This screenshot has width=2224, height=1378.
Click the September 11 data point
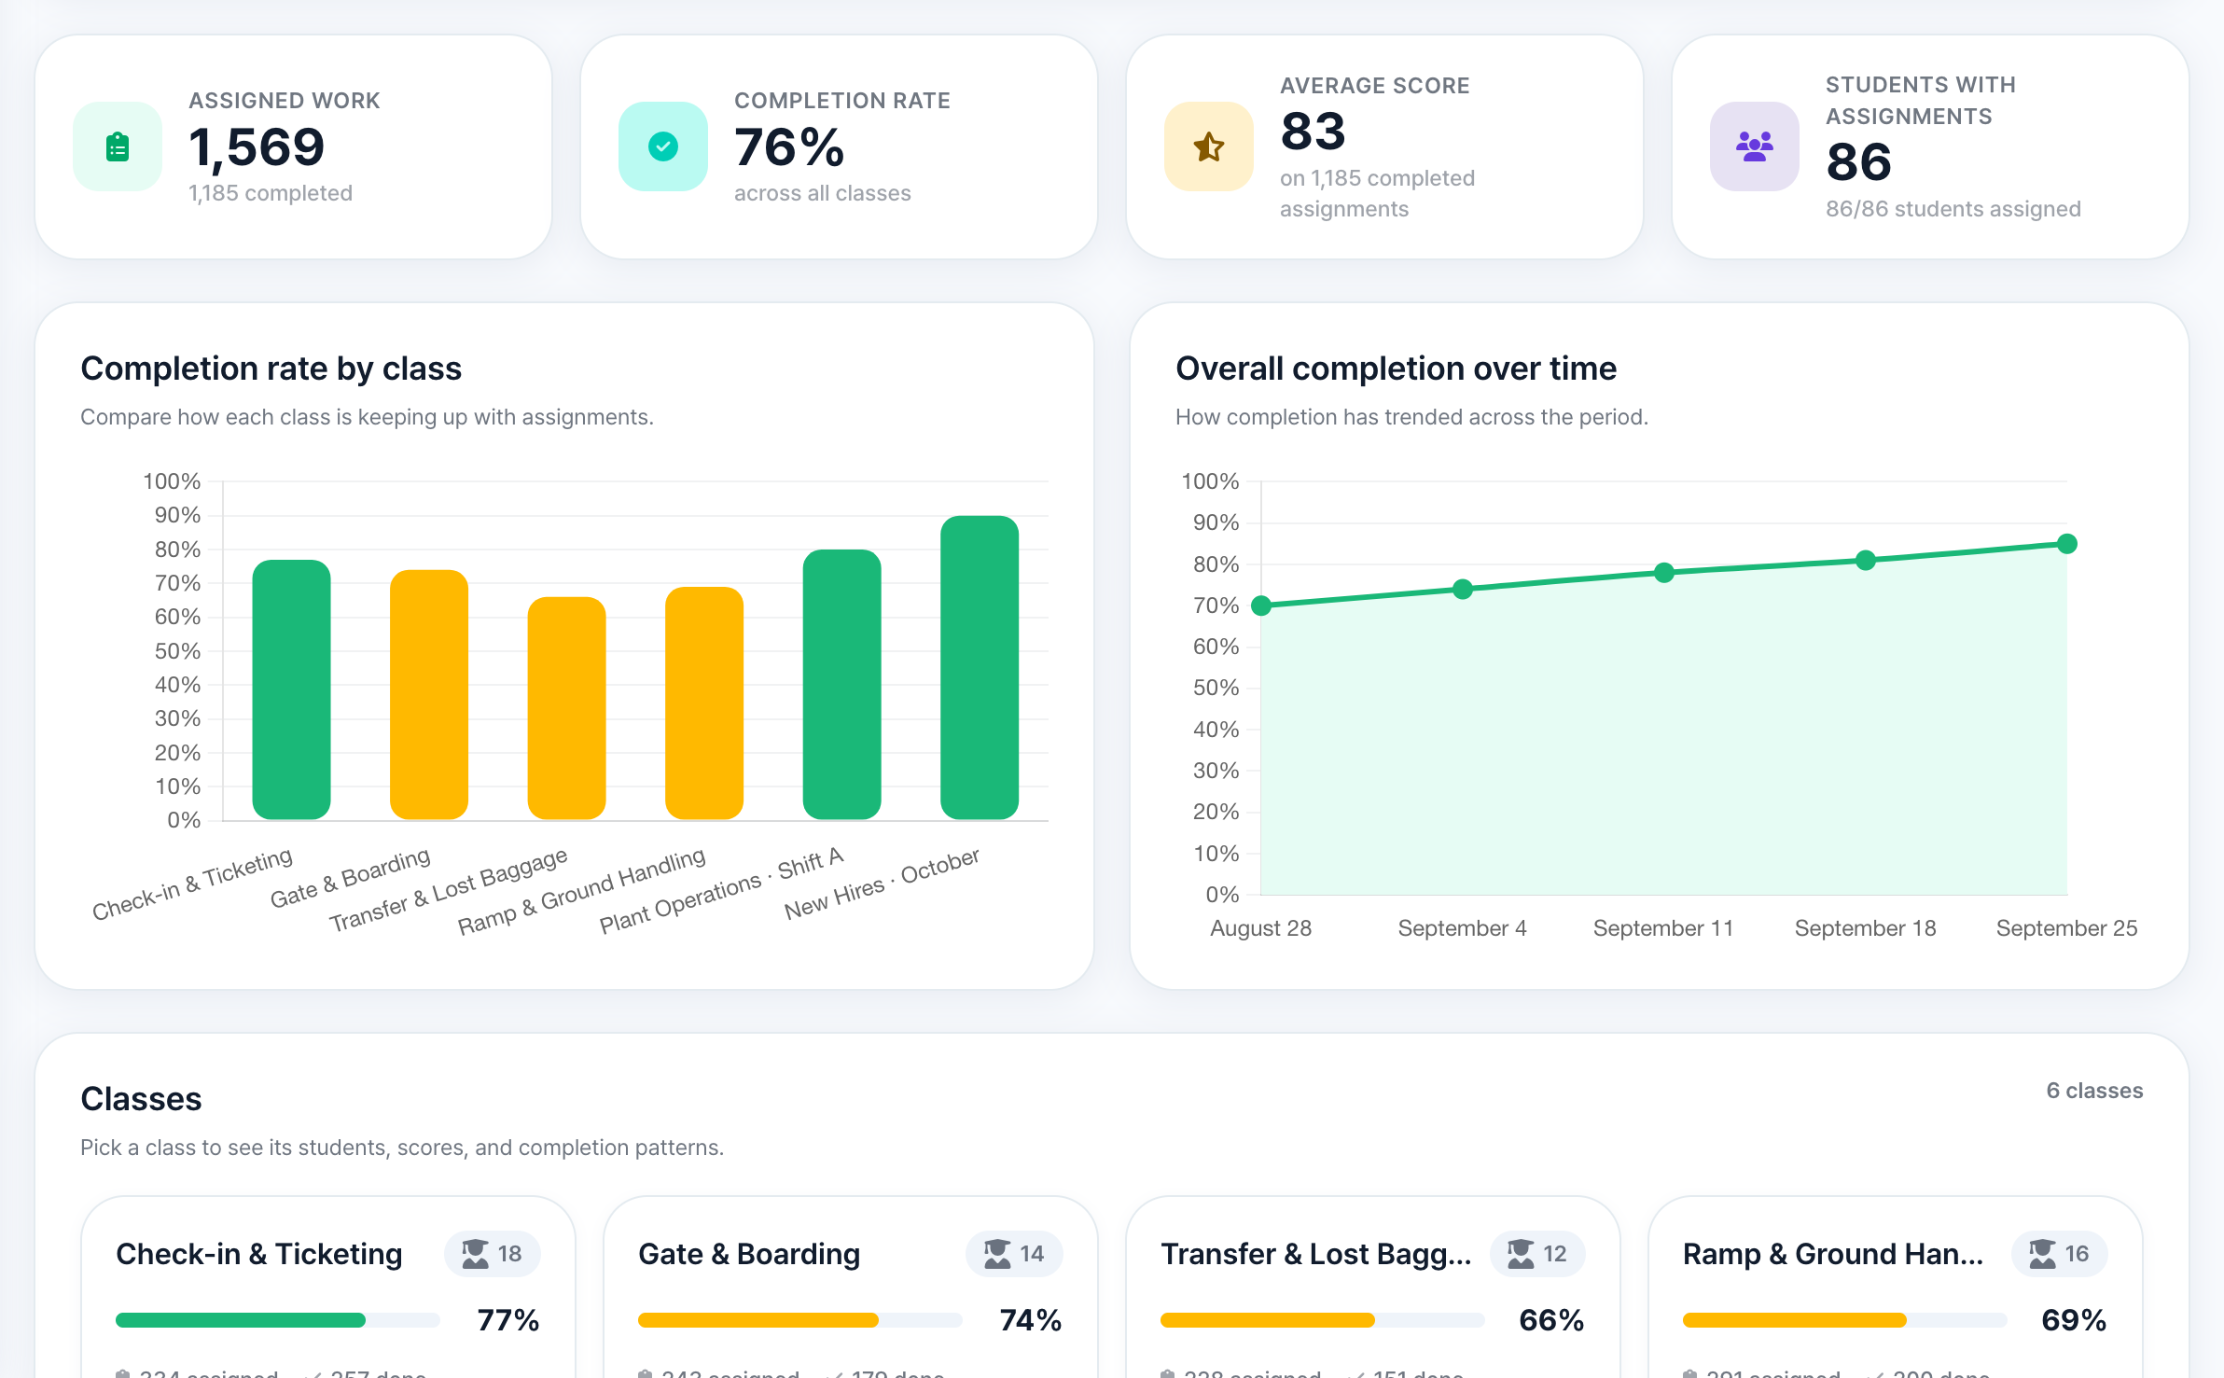tap(1664, 573)
